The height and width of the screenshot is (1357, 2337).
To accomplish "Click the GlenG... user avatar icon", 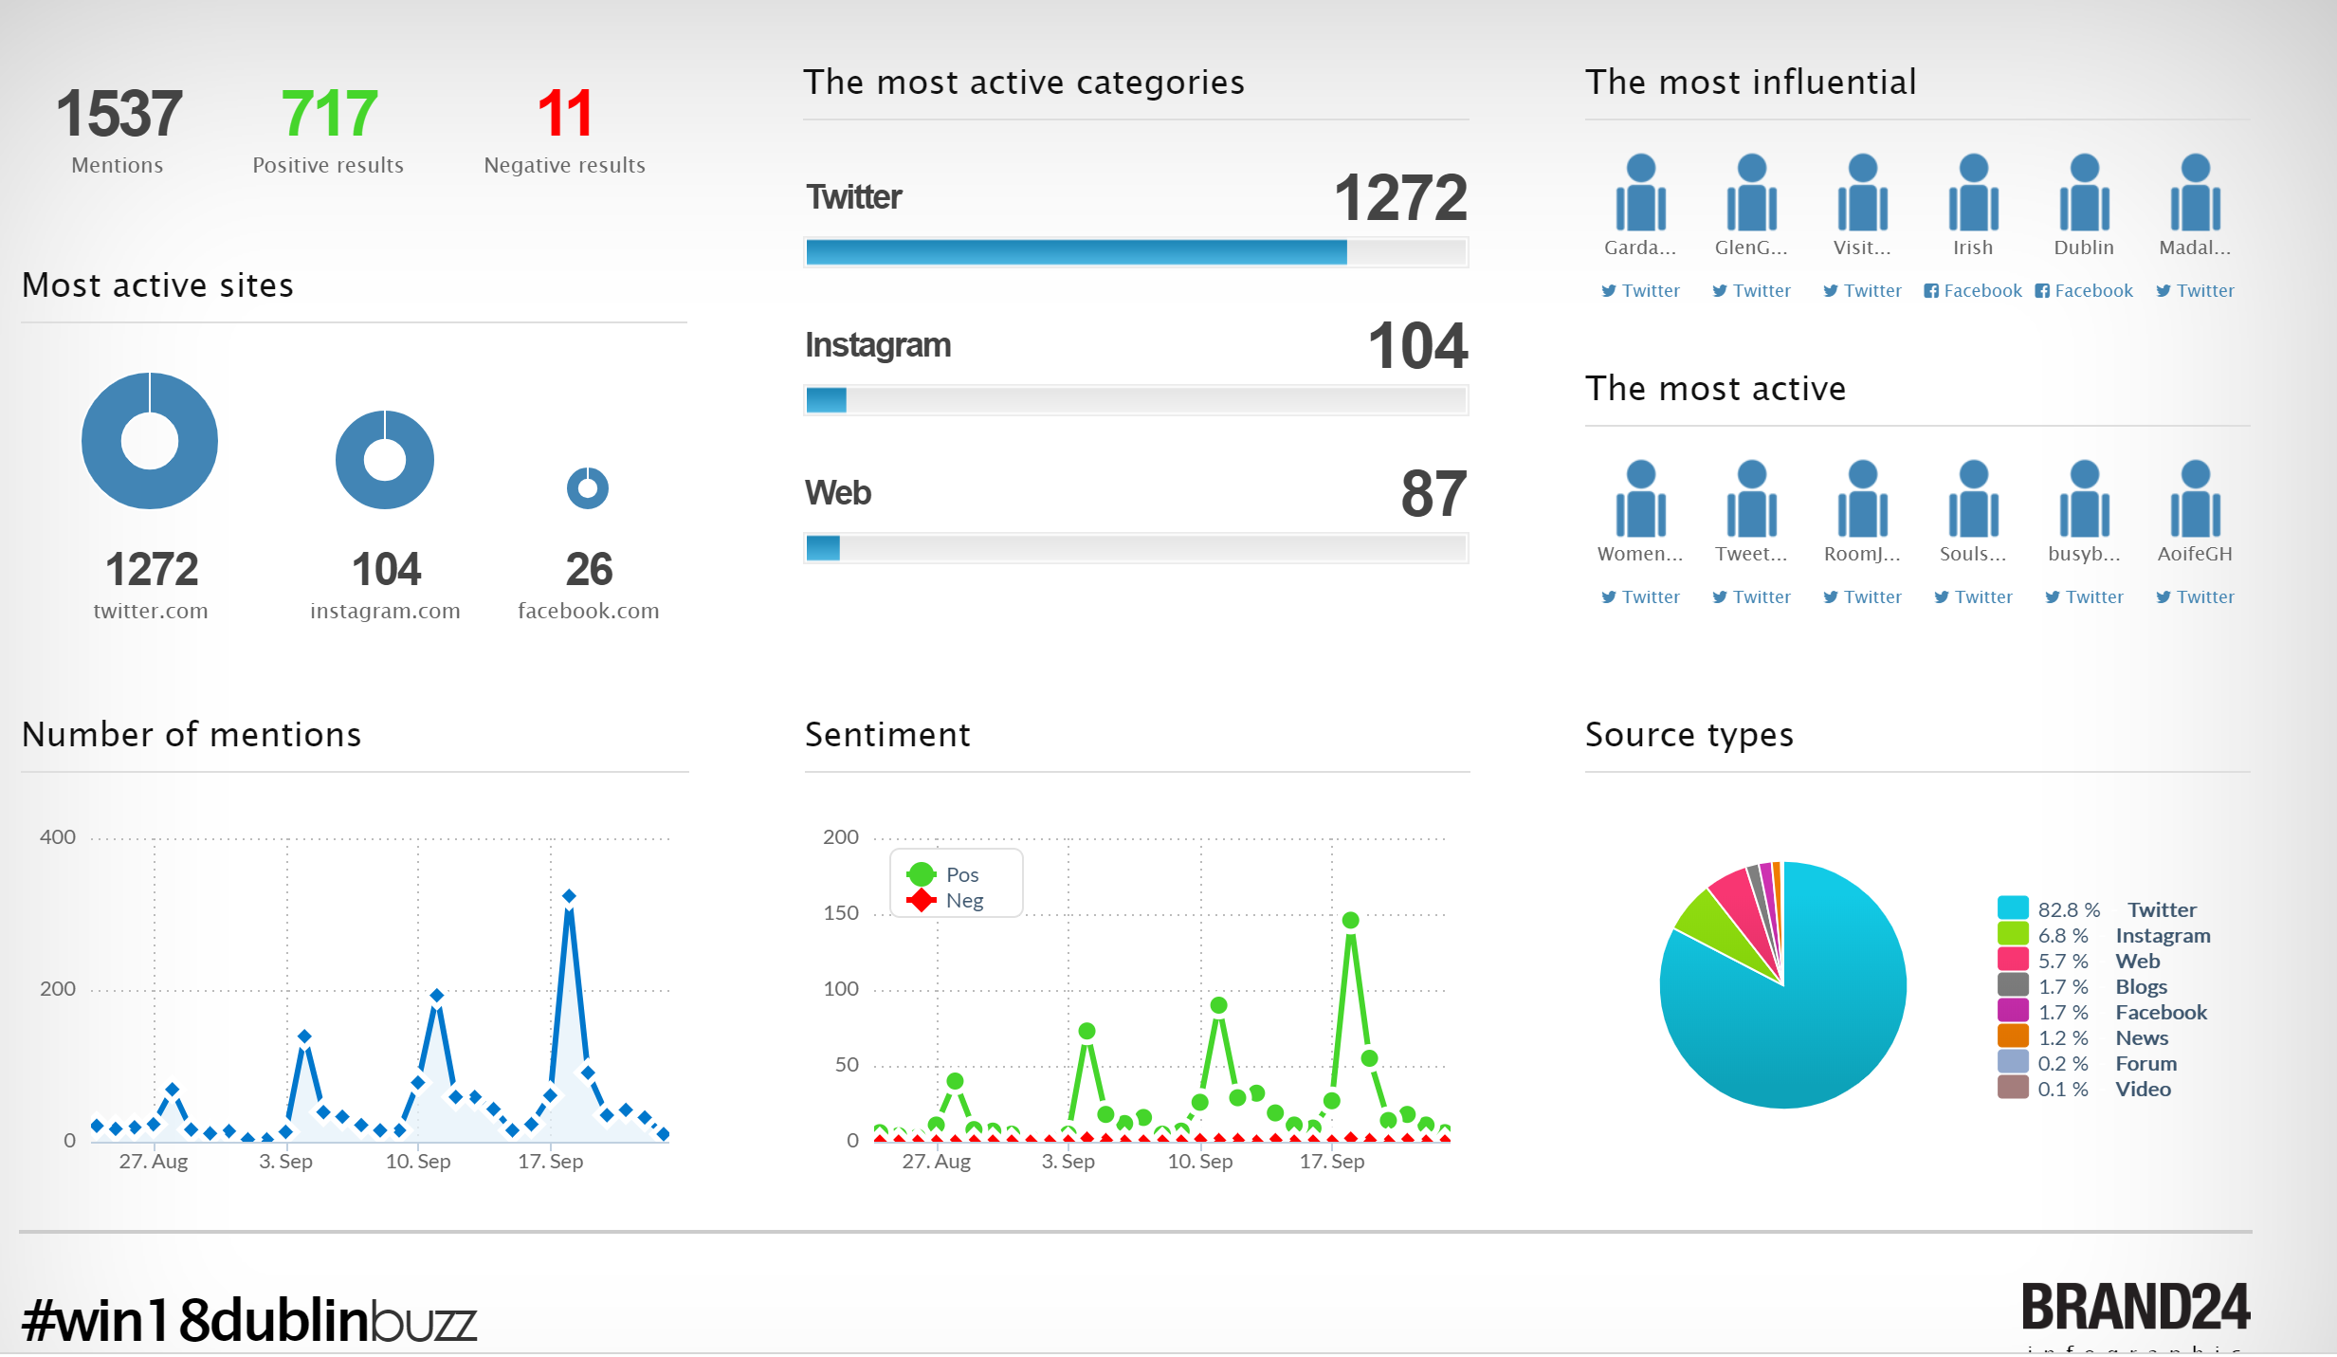I will tap(1751, 193).
